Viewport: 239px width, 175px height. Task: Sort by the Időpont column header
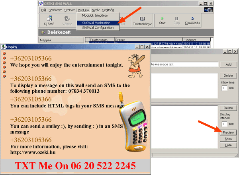point(196,40)
